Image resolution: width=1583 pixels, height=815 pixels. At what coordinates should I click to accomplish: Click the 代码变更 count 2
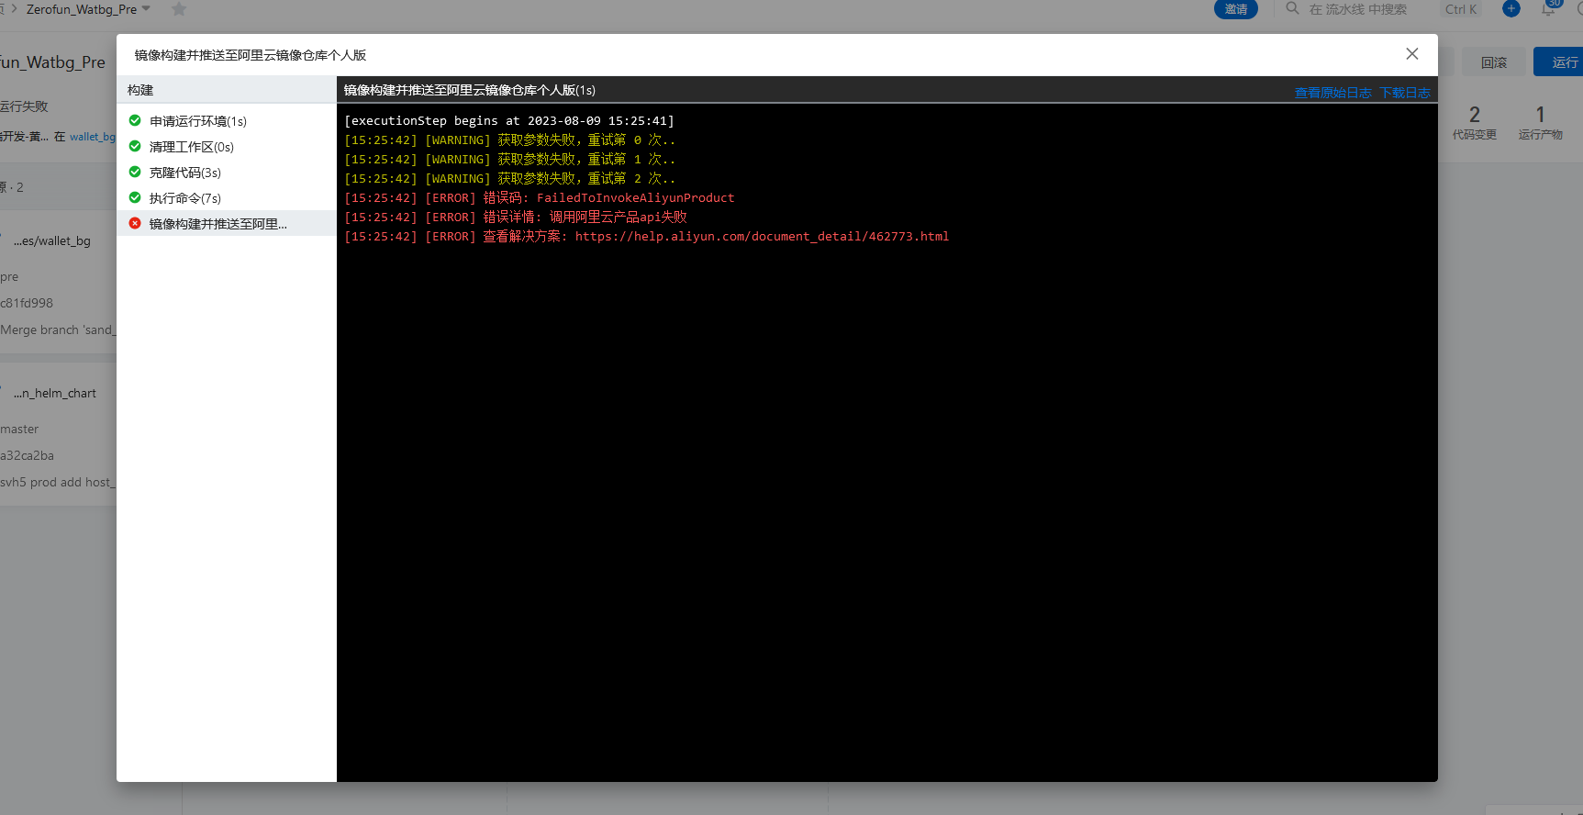click(x=1475, y=115)
